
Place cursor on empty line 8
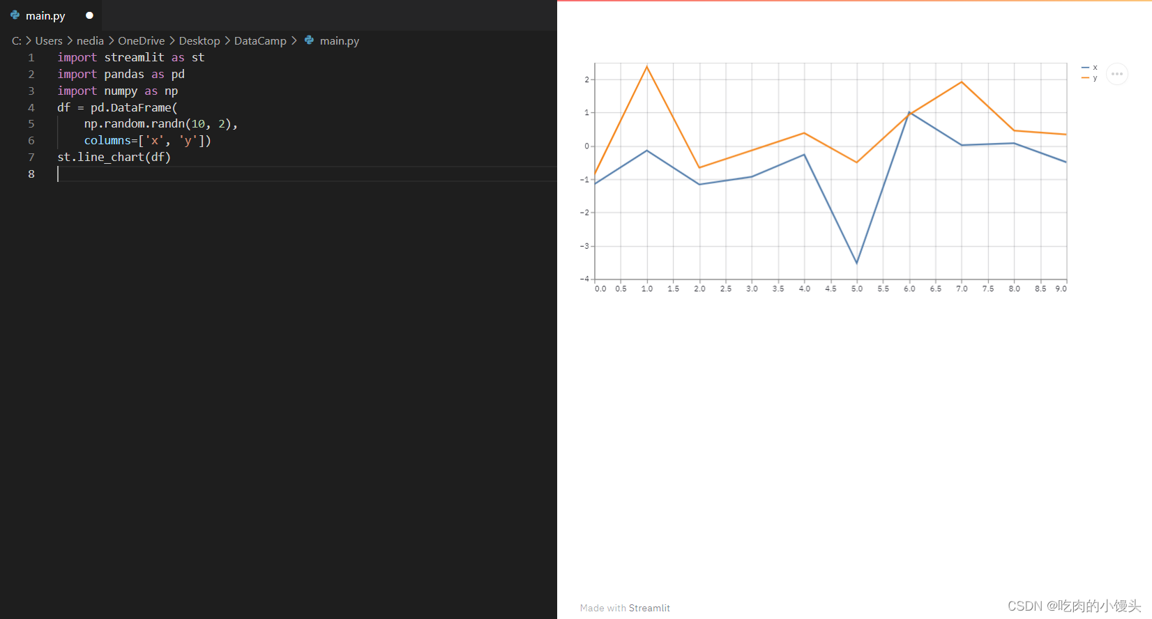(307, 174)
